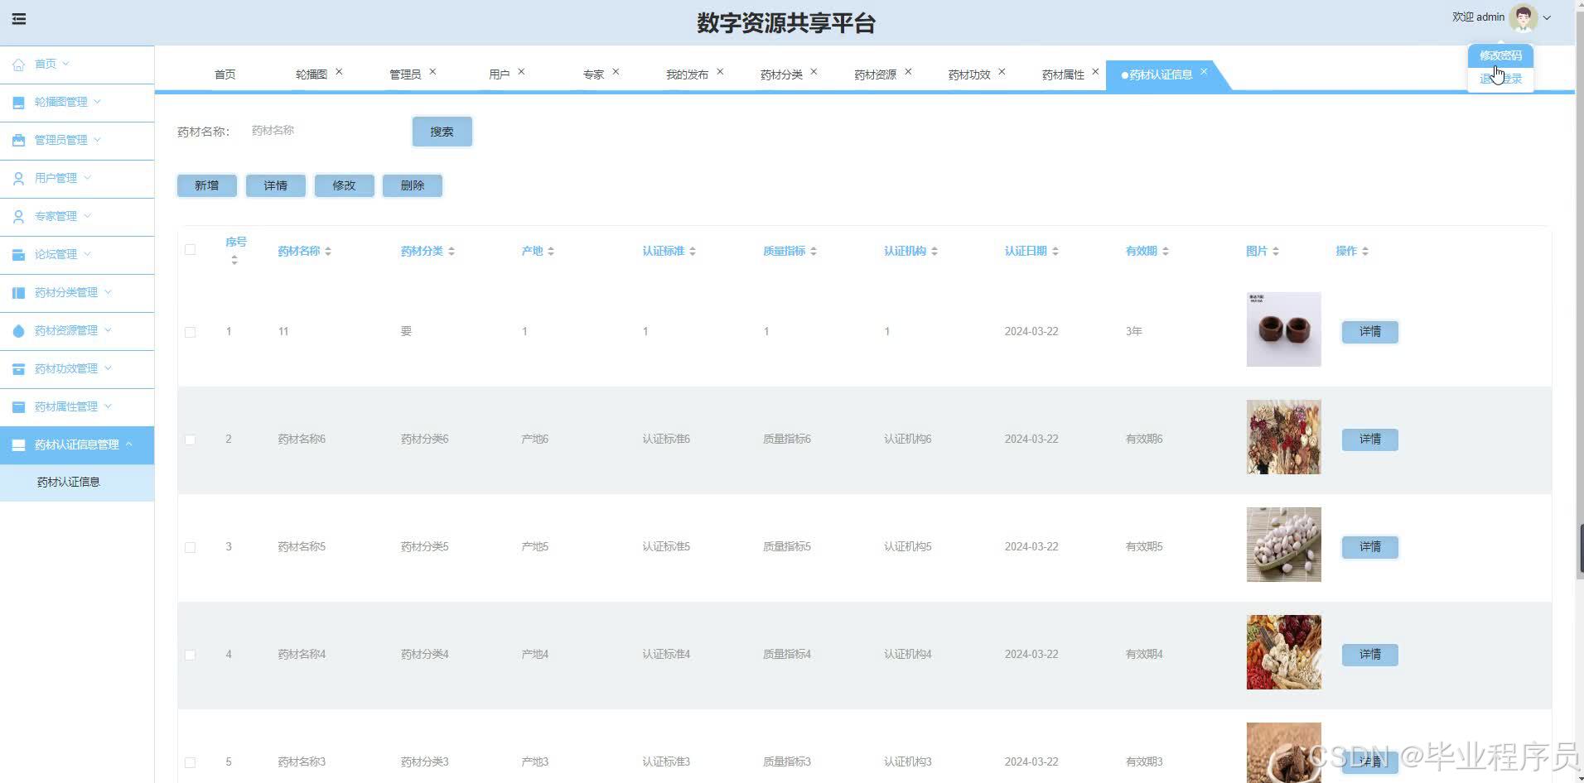Click the 轮播图管理 sidebar icon
This screenshot has width=1584, height=783.
coord(18,102)
